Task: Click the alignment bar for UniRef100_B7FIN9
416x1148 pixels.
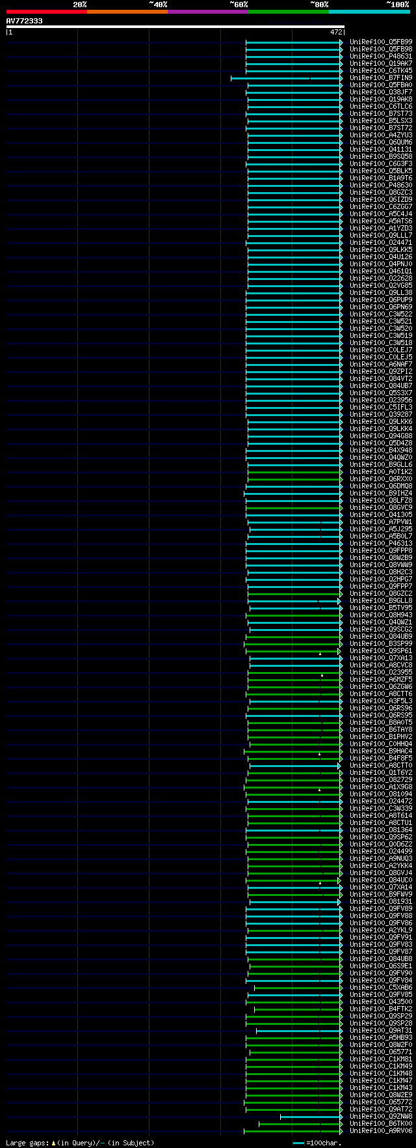Action: pos(287,78)
